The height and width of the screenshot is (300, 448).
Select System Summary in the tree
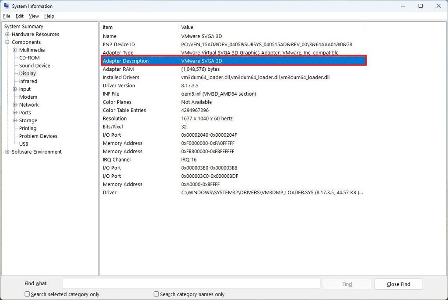click(x=24, y=27)
